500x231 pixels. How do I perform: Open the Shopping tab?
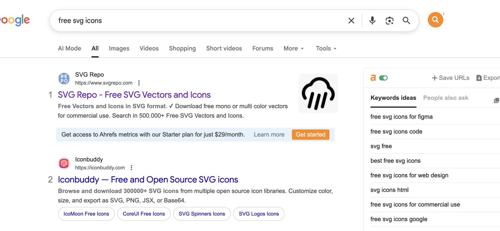click(182, 48)
